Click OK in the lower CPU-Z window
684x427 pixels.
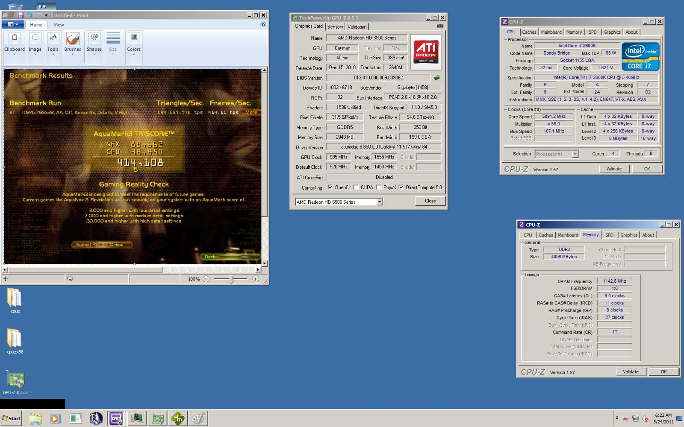[664, 371]
